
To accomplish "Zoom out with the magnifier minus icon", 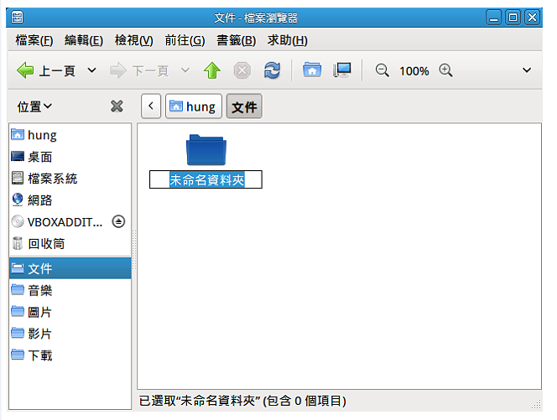I will [383, 70].
